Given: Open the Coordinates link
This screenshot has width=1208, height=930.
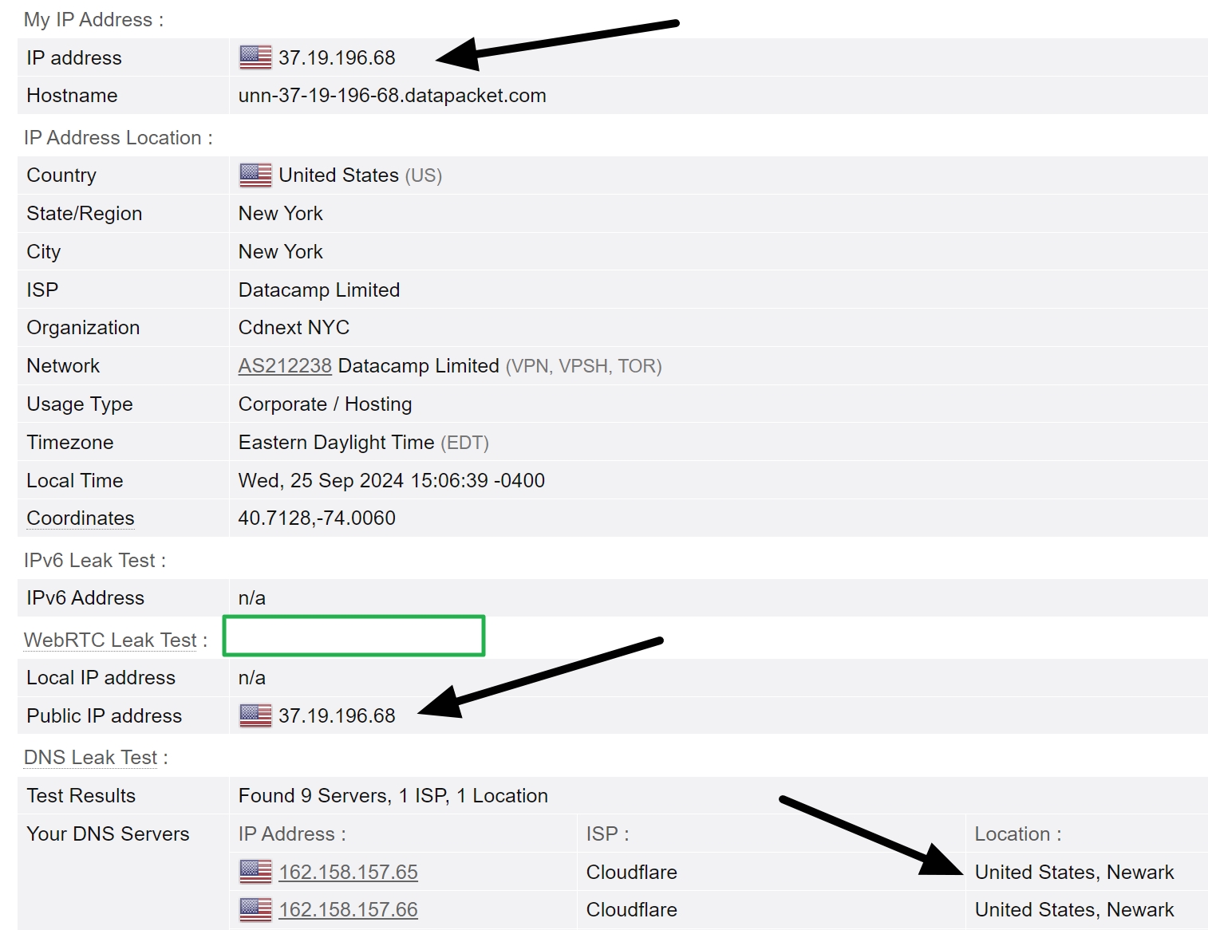Looking at the screenshot, I should tap(79, 518).
